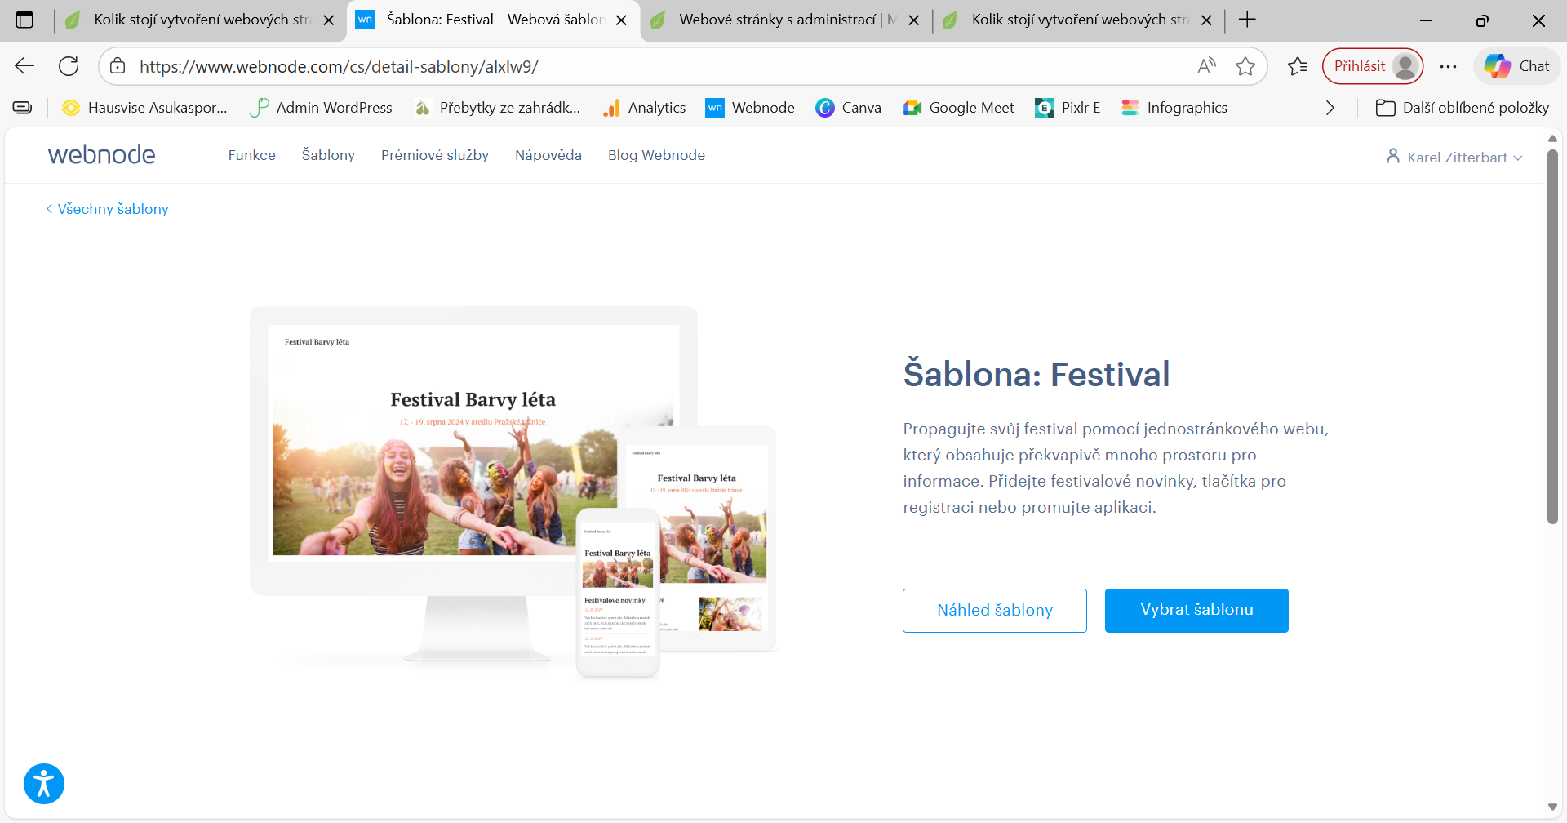Open the Settings and more menu
This screenshot has width=1567, height=823.
1449,65
